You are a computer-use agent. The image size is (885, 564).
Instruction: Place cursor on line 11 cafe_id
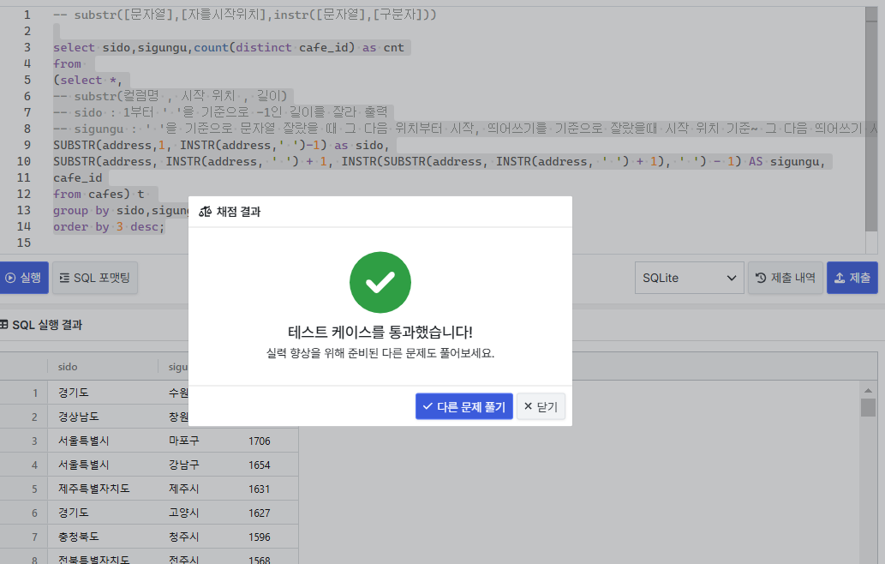point(78,177)
